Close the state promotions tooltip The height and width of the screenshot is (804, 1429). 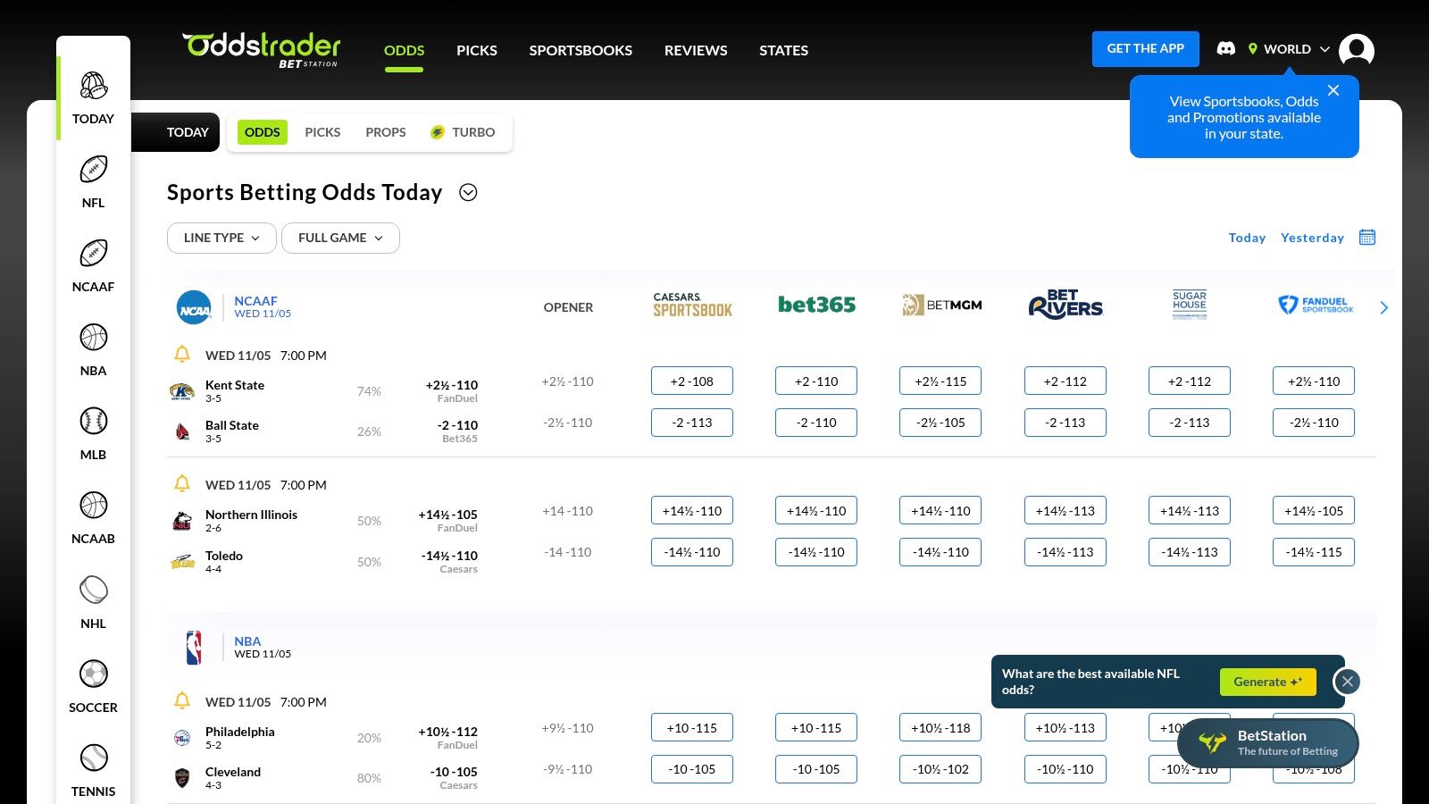(x=1333, y=90)
